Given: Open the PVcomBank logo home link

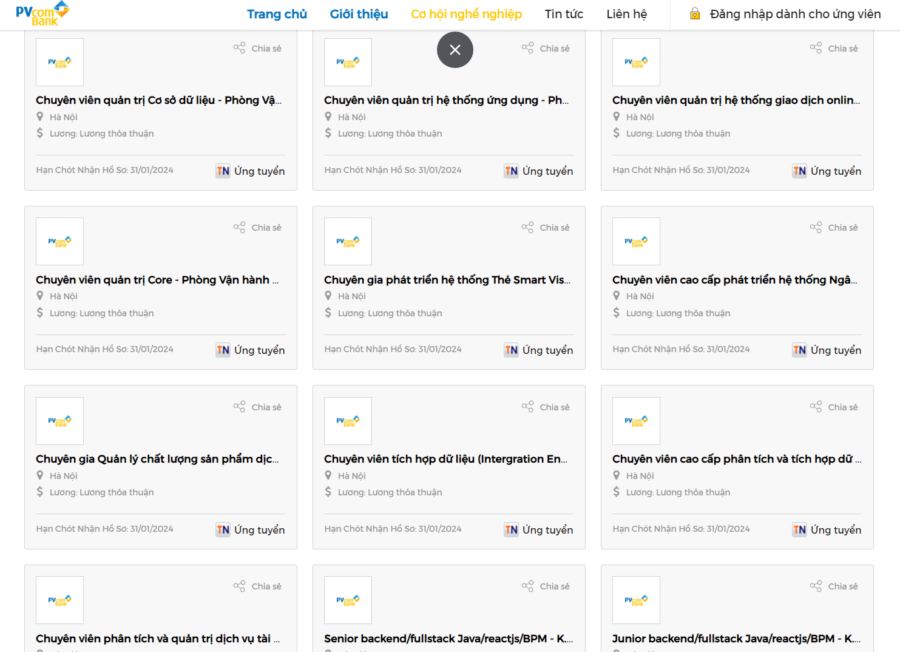Looking at the screenshot, I should point(42,13).
